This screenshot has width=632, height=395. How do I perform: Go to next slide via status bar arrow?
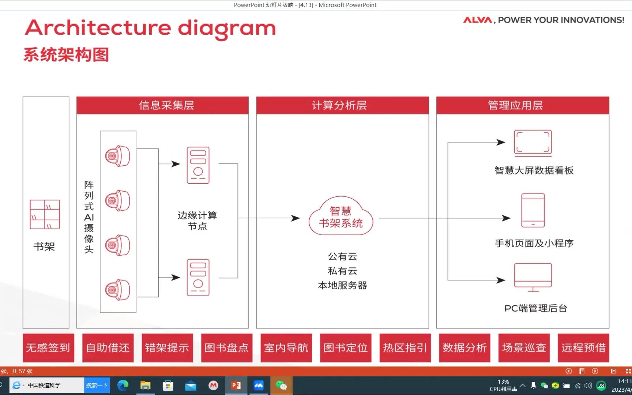[595, 371]
